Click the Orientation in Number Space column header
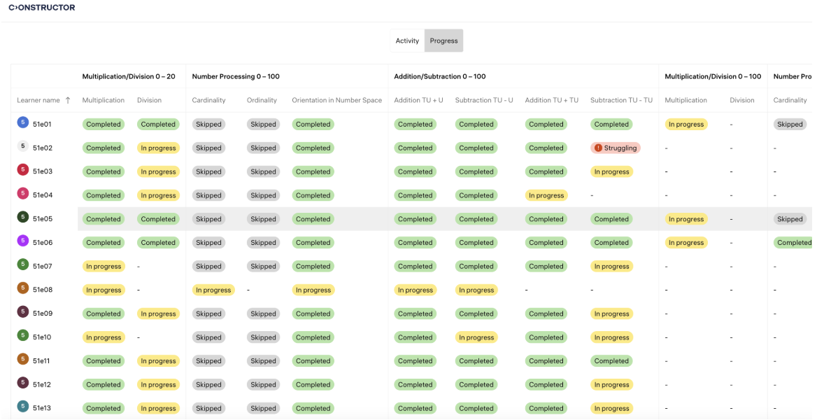Screen dimensions: 831x420 [336, 100]
